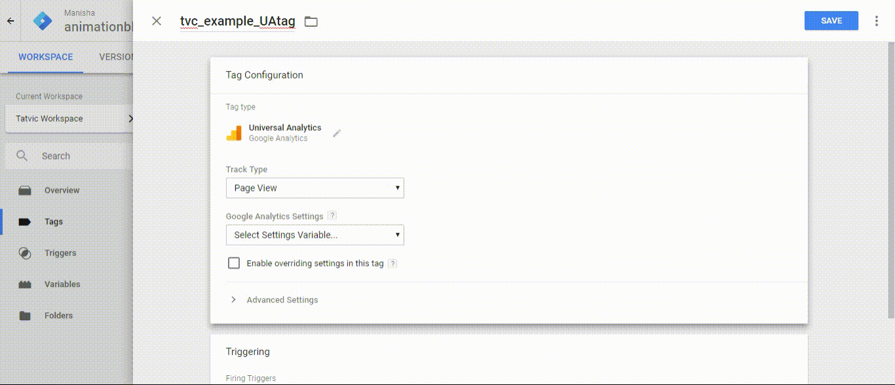Click the Universal Analytics bar chart icon
Viewport: 895px width, 385px height.
pos(234,133)
